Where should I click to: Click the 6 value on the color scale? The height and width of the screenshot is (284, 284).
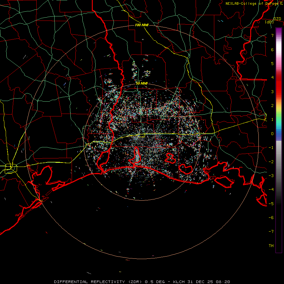point(272,50)
